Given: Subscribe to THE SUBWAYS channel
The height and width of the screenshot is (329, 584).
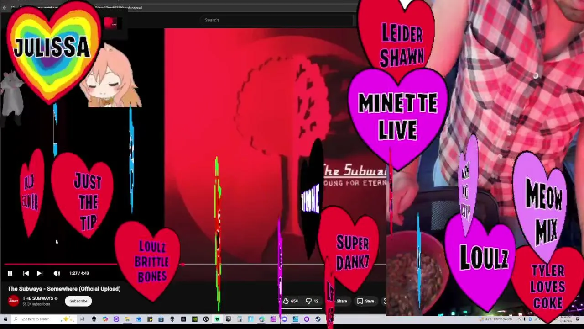Looking at the screenshot, I should [x=78, y=301].
